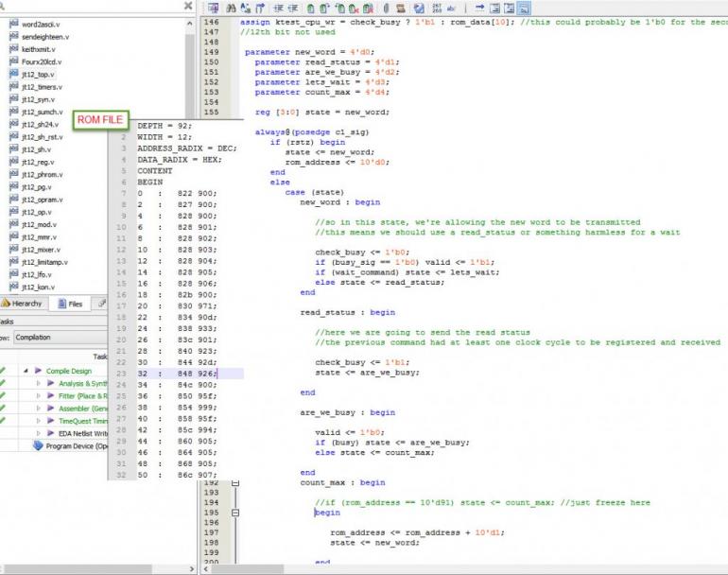Screen dimensions: 728x575
Task: Switch to the Hierarchy tab
Action: point(25,304)
